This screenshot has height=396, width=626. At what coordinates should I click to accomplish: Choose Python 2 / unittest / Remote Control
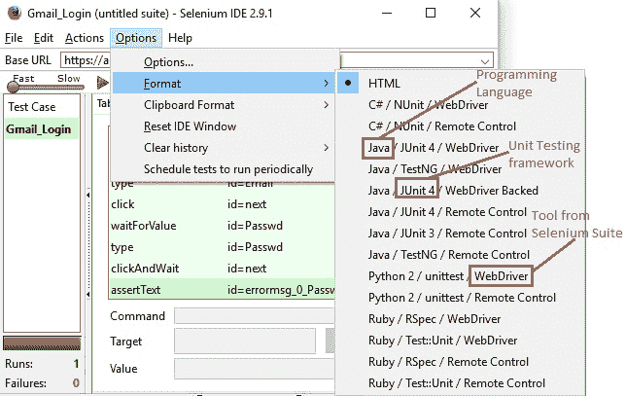point(462,298)
